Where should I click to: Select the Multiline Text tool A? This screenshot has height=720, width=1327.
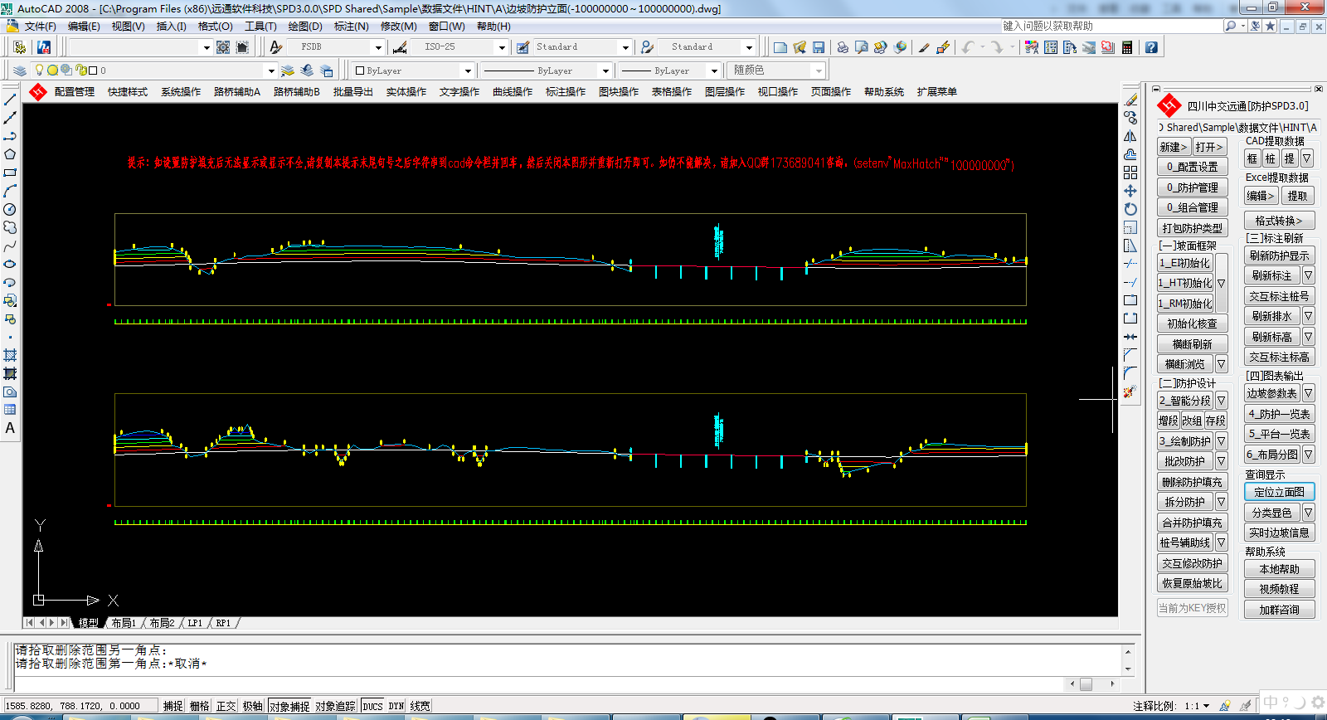[x=10, y=428]
